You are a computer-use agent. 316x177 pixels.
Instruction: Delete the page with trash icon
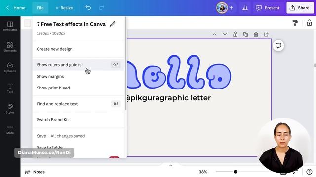[256, 34]
